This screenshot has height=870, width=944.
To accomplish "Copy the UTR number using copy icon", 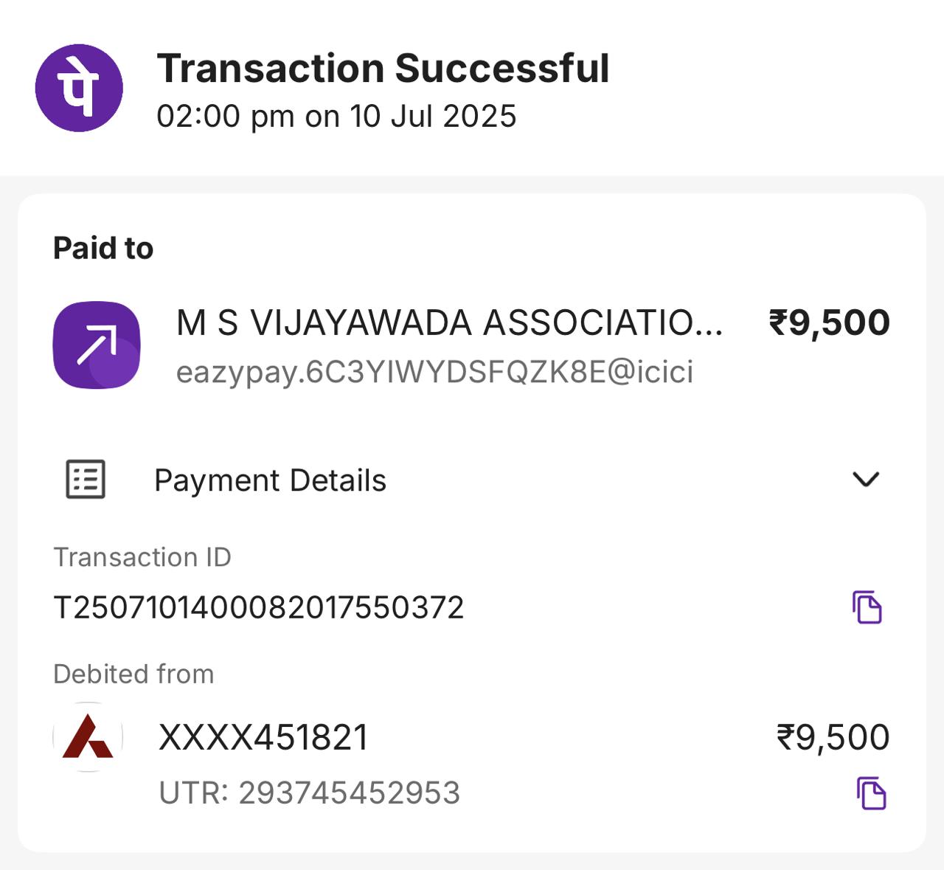I will tap(871, 793).
